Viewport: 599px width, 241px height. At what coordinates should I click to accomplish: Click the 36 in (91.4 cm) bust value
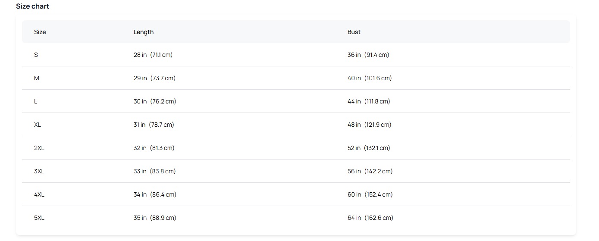point(368,55)
